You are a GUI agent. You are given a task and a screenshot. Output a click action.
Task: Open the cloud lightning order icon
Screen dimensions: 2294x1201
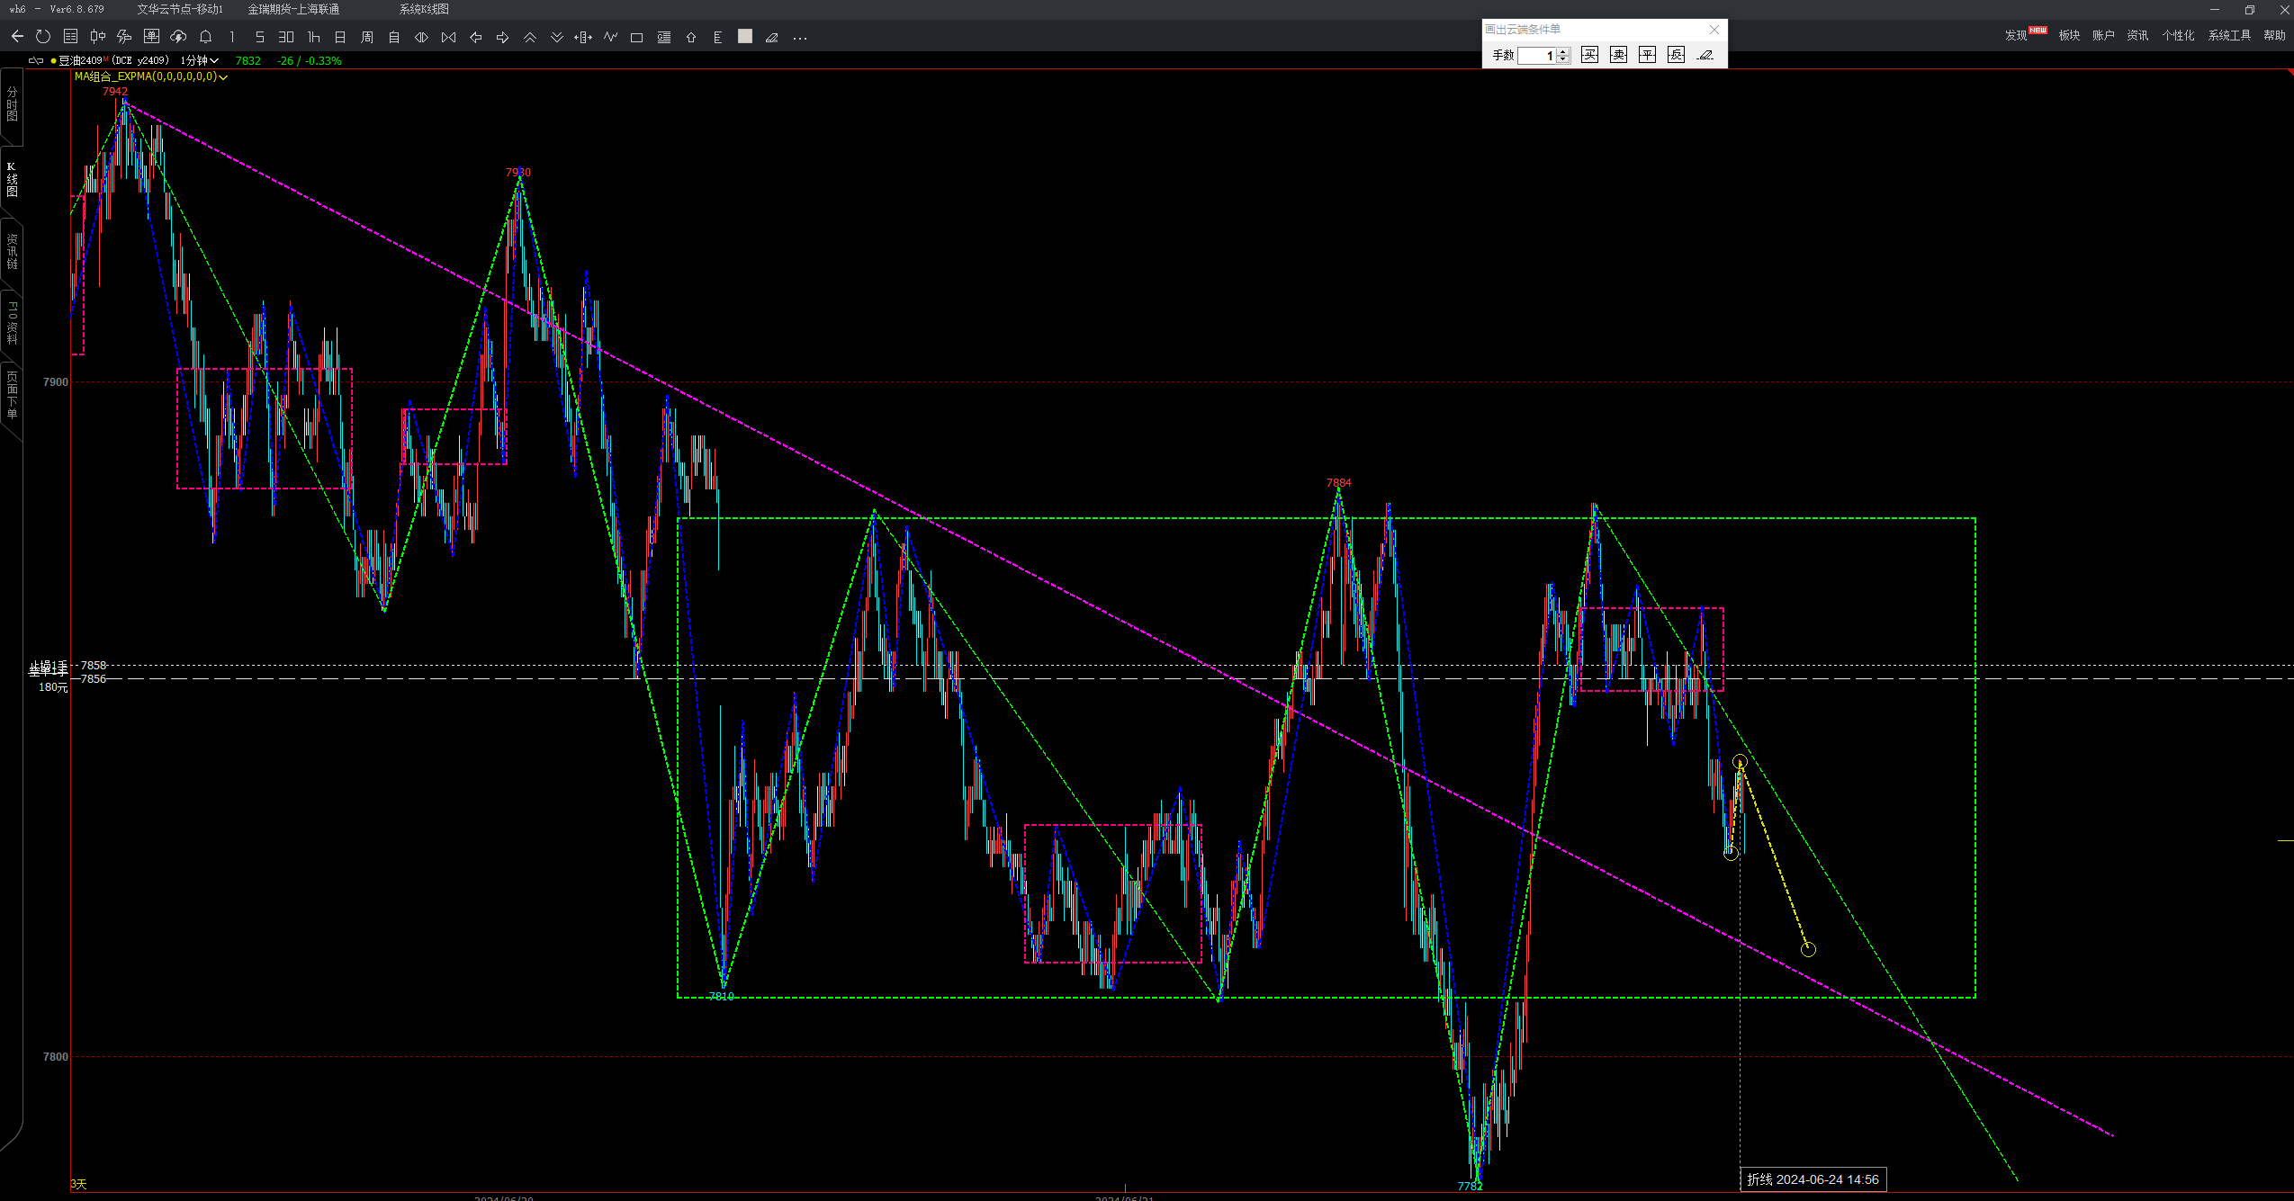[x=178, y=37]
